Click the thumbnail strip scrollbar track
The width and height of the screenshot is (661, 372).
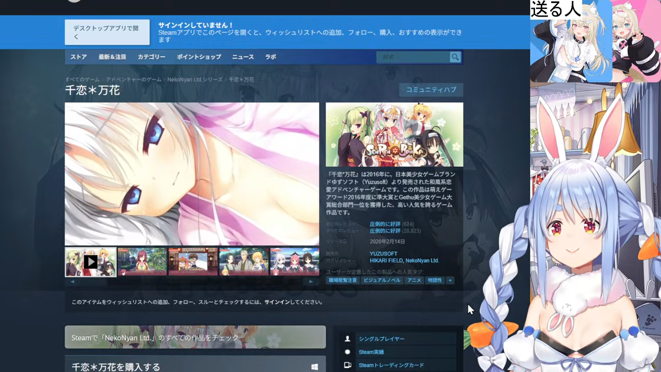point(192,282)
